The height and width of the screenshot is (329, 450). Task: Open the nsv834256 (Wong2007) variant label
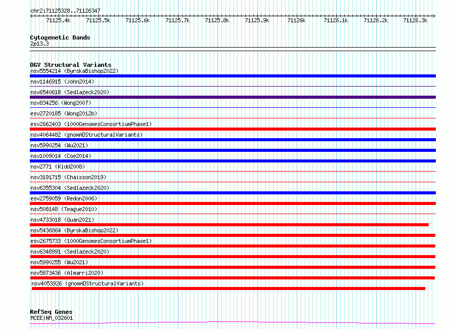(x=61, y=103)
